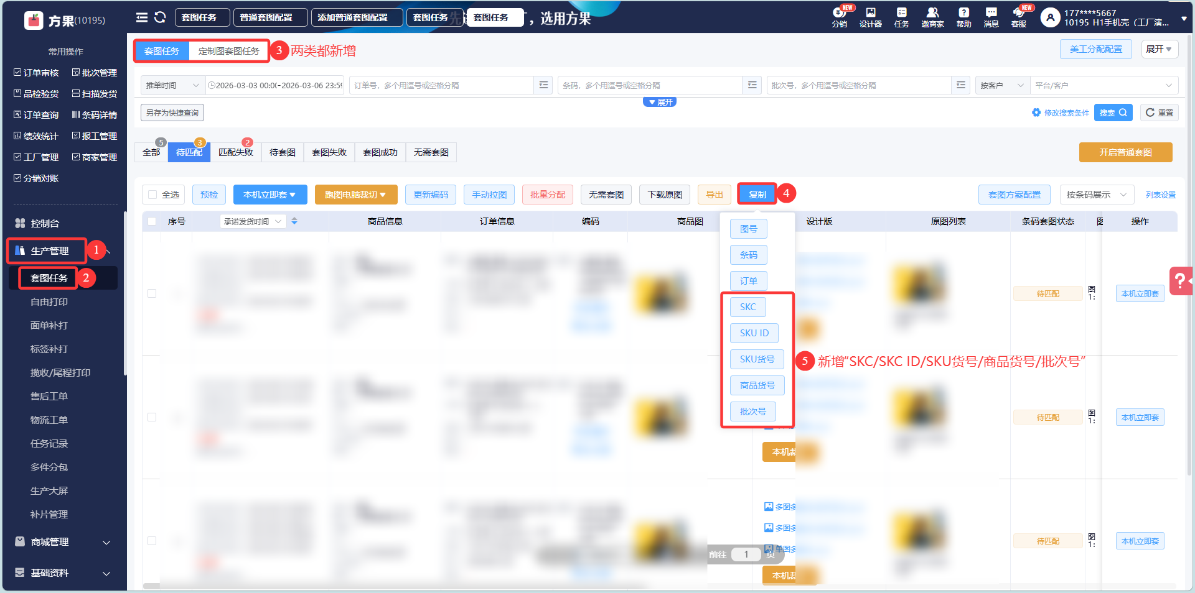This screenshot has height=593, width=1195.
Task: Open 品检验货 quick action
Action: (x=36, y=94)
